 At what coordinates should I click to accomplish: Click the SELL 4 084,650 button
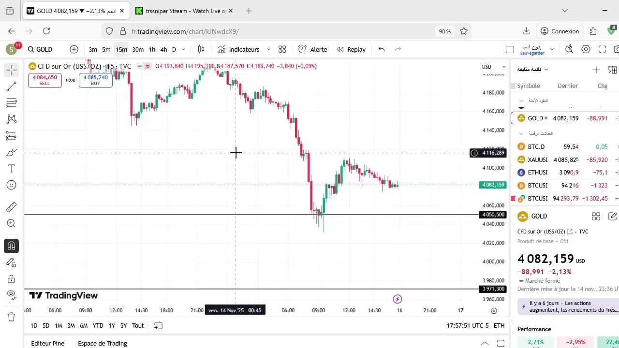tap(45, 80)
